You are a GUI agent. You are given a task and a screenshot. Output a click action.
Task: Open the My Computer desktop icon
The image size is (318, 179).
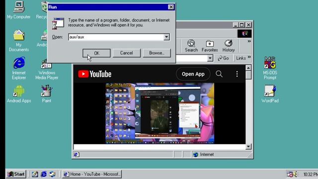pos(19,10)
